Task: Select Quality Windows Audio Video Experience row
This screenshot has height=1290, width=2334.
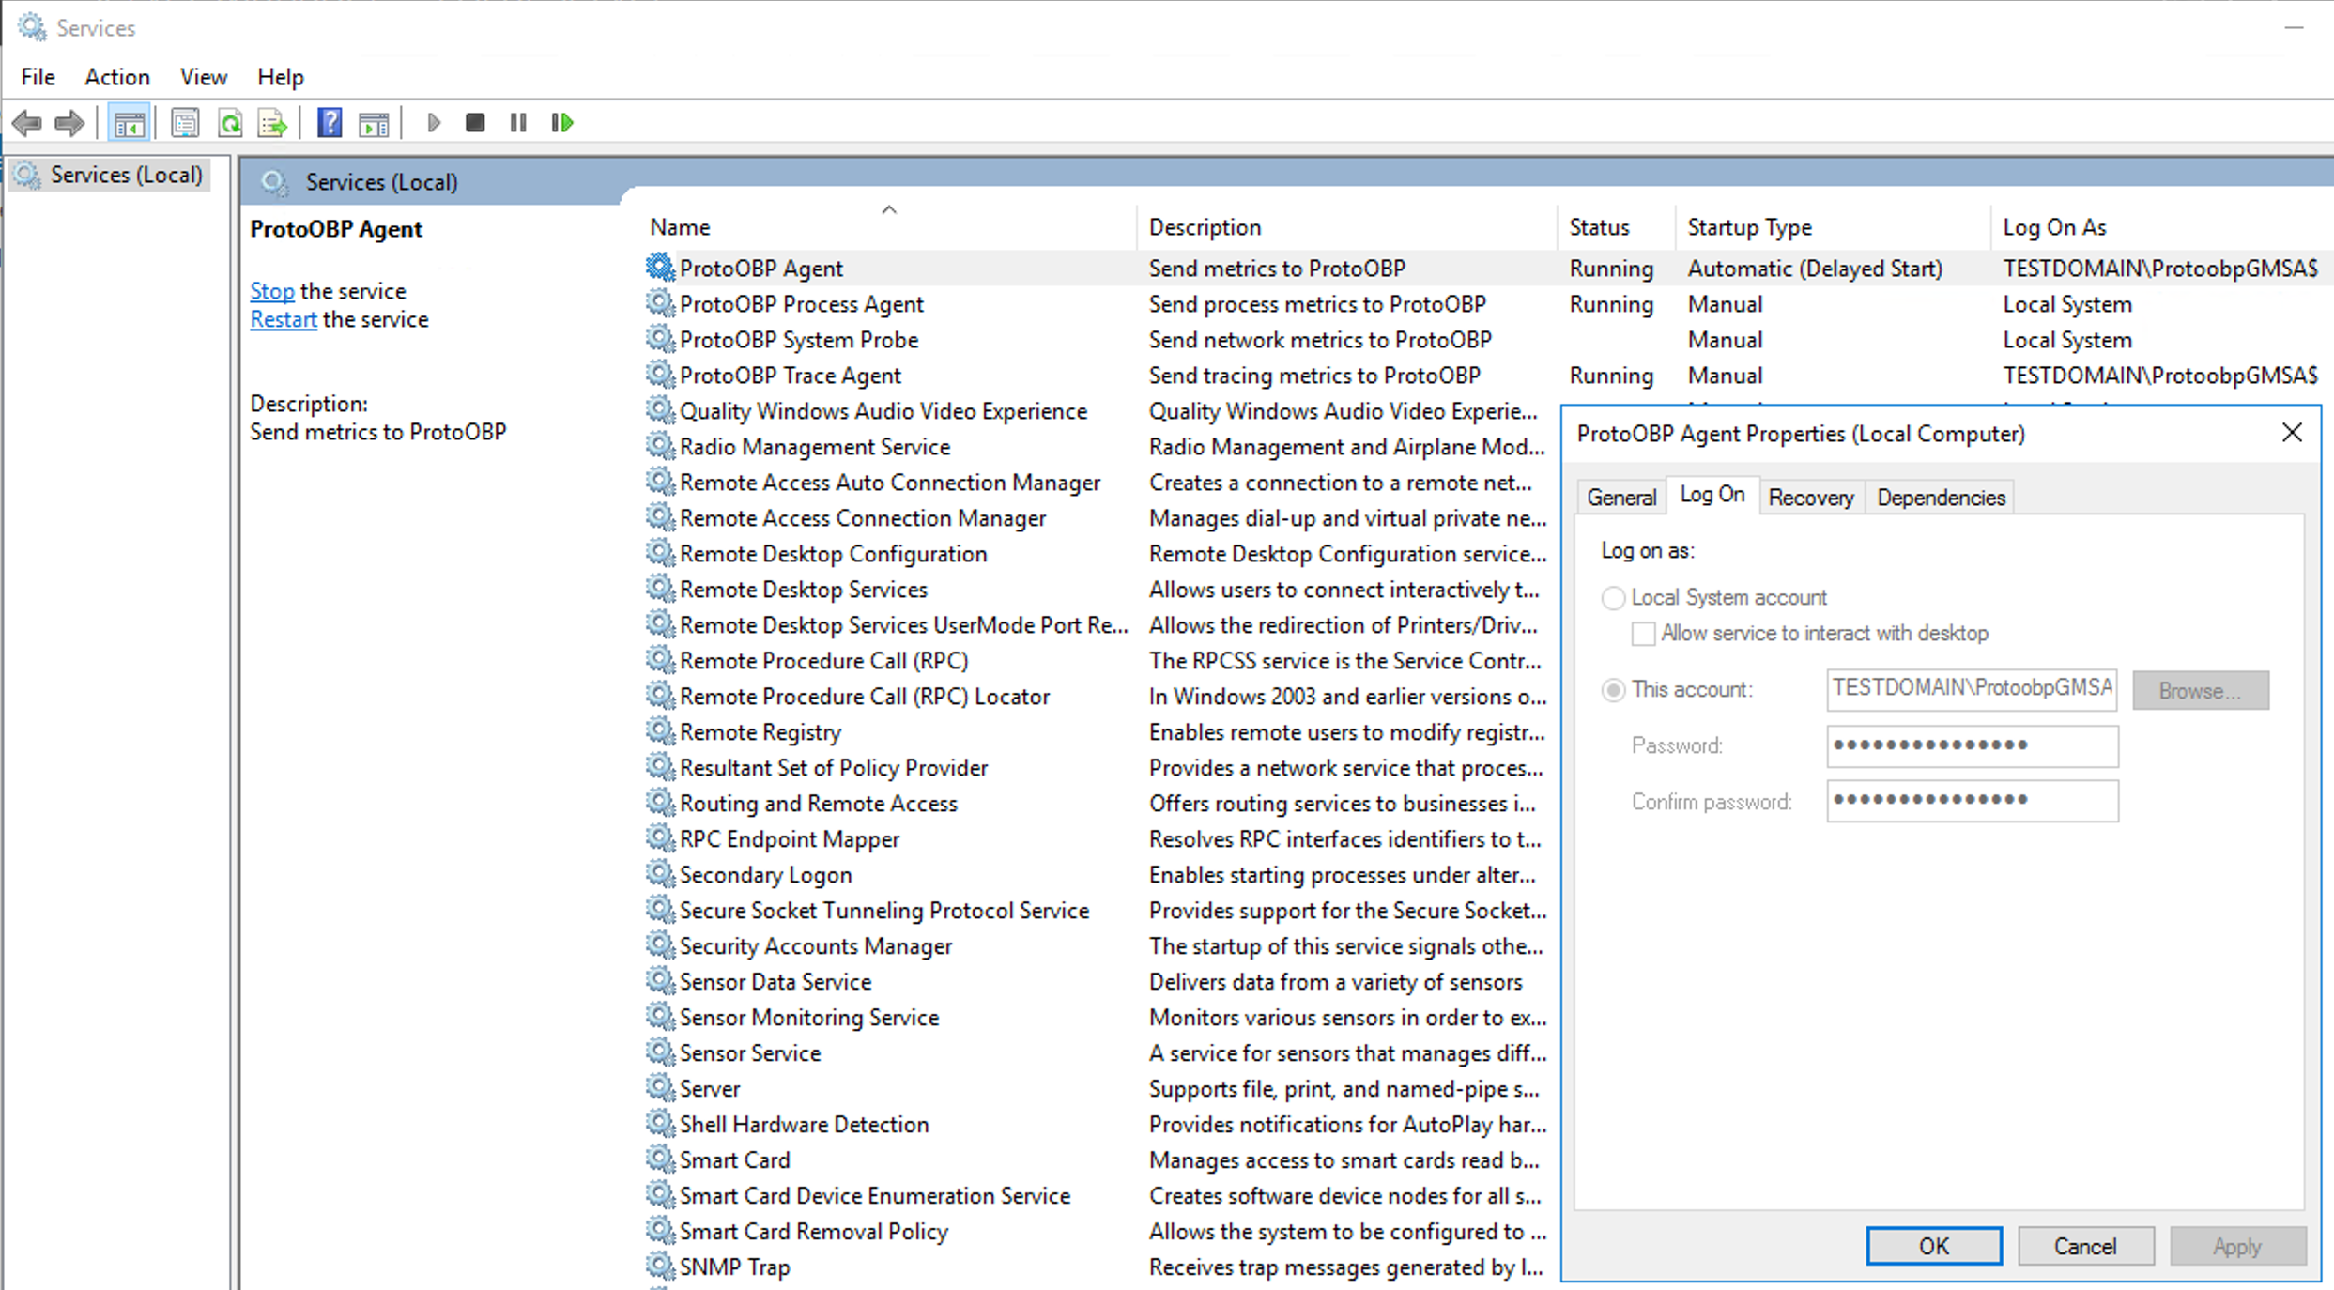Action: (x=1098, y=411)
